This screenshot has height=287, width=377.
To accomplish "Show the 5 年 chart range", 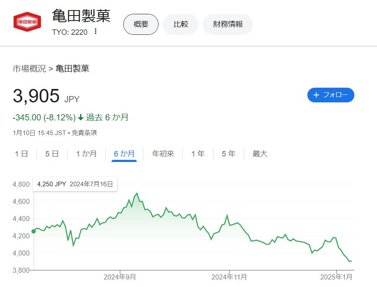I will click(x=229, y=154).
